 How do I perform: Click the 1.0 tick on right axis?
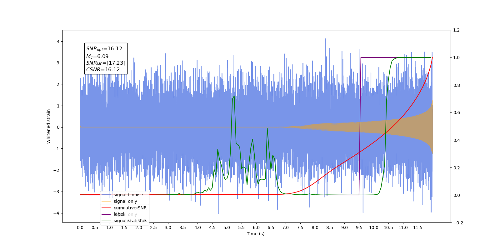point(456,58)
